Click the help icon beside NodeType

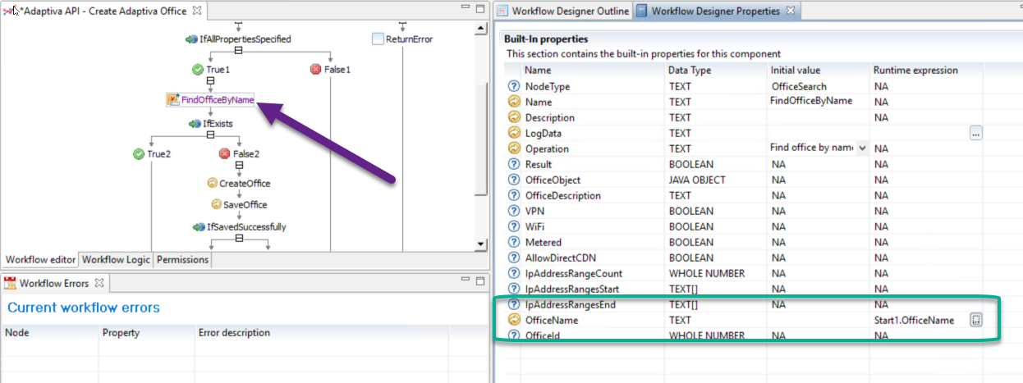pos(514,86)
